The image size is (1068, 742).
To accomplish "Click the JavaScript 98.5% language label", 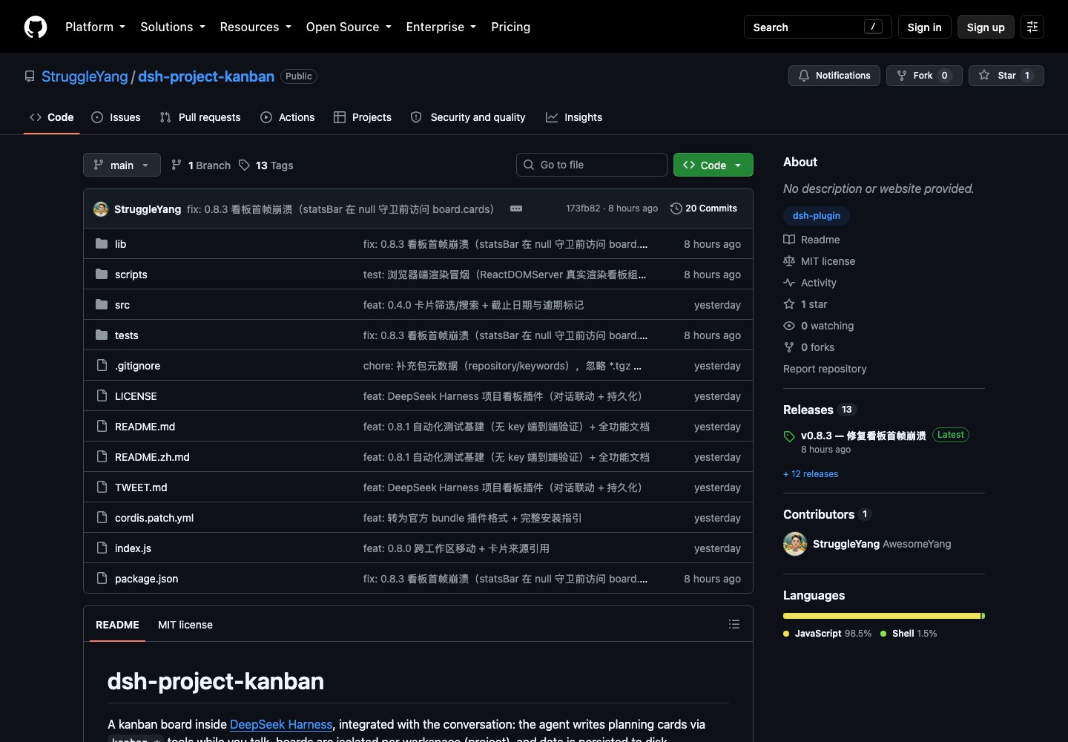I will (x=828, y=634).
